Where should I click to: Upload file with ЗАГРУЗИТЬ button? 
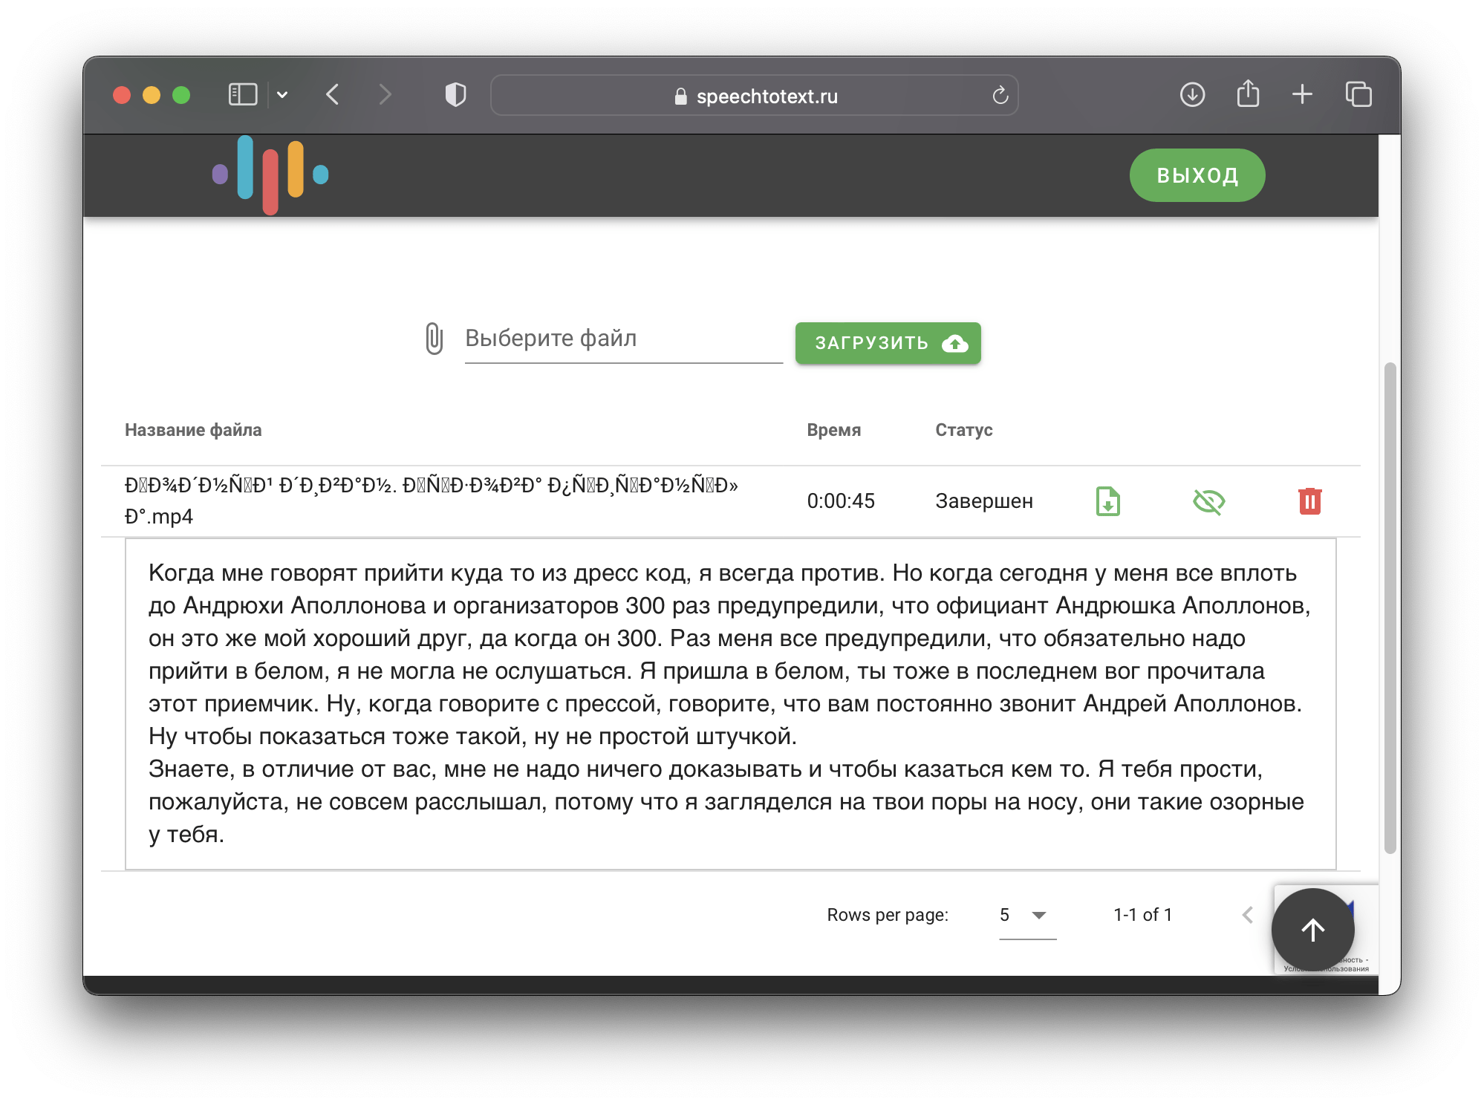(x=888, y=343)
